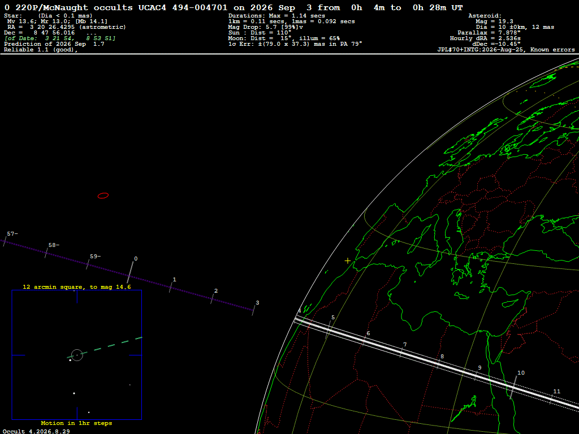
Task: Click the Occult 4.2026.8.29 version text
Action: 36,431
